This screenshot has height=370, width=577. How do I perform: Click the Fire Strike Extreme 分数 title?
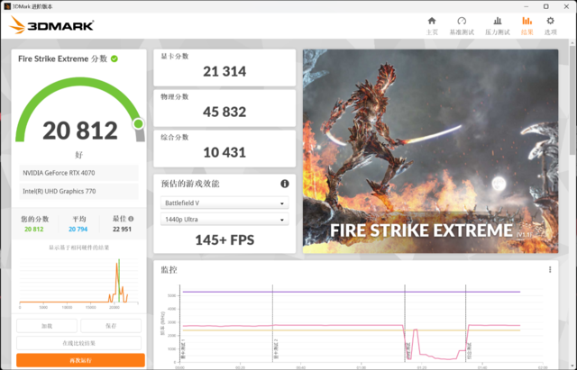point(62,59)
